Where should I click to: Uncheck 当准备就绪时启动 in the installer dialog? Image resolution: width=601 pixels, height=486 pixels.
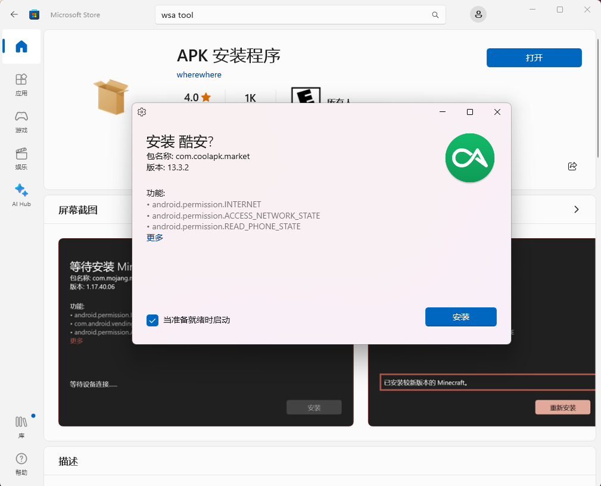[152, 320]
